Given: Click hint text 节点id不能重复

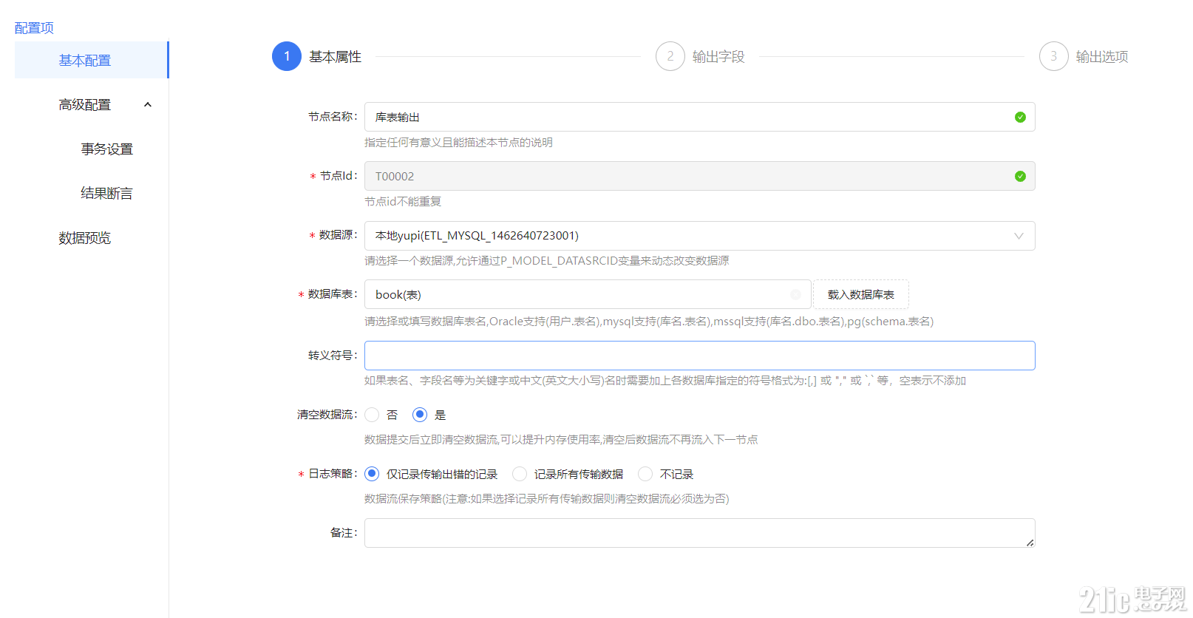Looking at the screenshot, I should coord(403,202).
